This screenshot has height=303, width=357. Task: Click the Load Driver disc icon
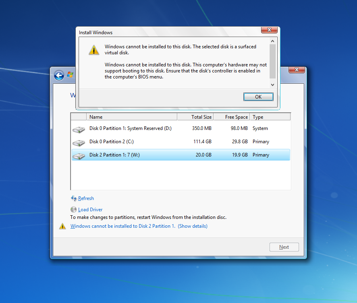click(74, 209)
